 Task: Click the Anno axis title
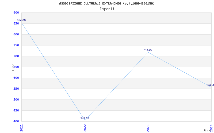tap(207, 130)
